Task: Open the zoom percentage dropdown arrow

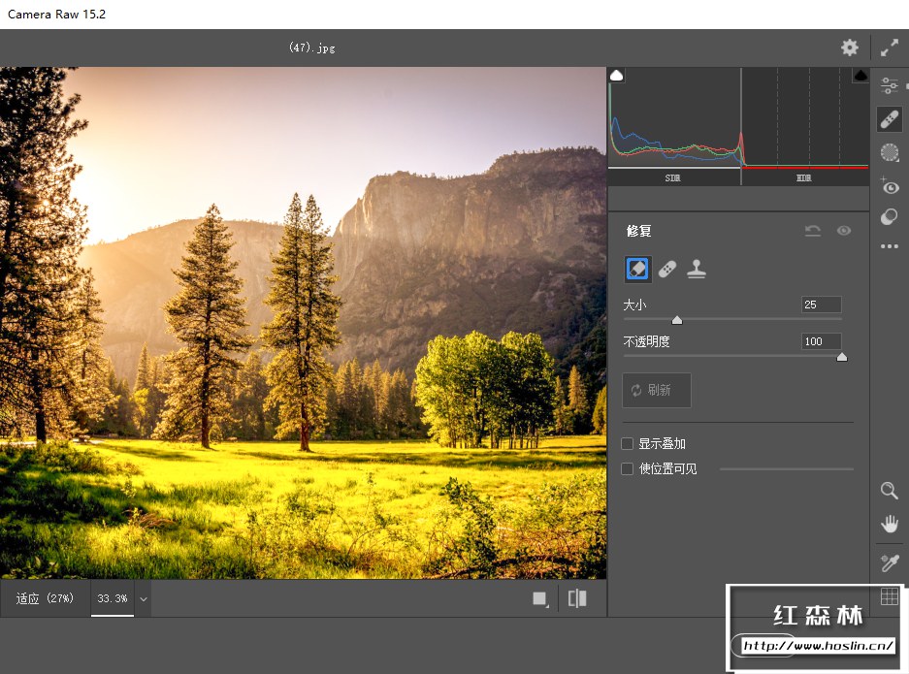Action: tap(144, 598)
